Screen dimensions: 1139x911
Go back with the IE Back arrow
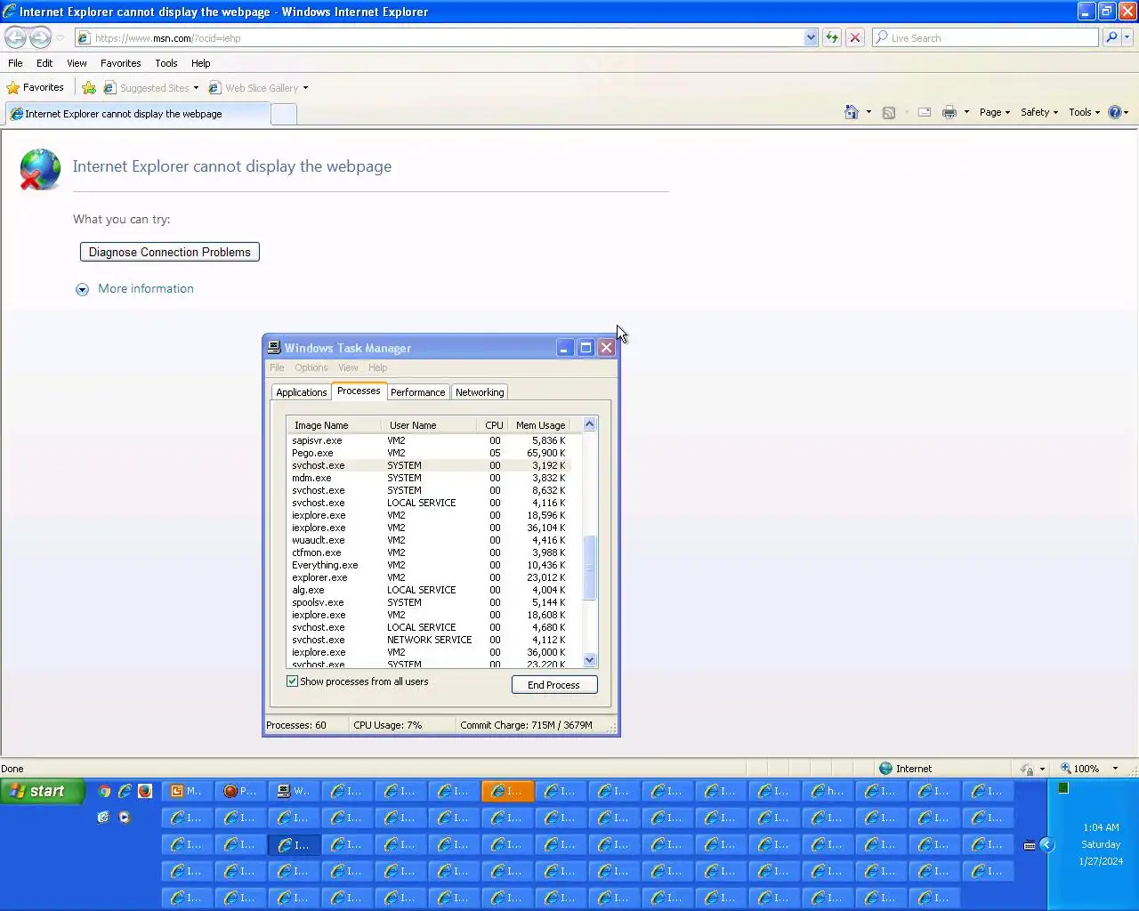tap(15, 37)
